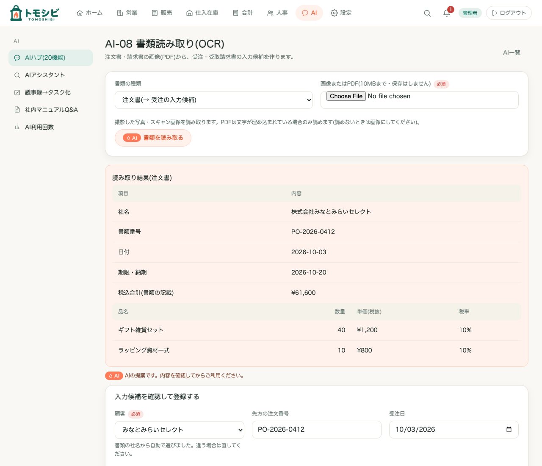Viewport: 542px width, 466px height.
Task: Click the ledger icon beside 会計
Action: coord(235,13)
